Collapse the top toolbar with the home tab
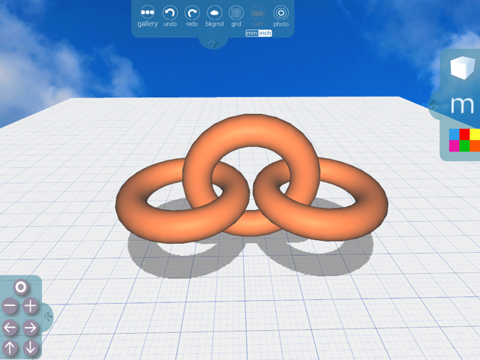480x360 pixels. click(x=213, y=43)
